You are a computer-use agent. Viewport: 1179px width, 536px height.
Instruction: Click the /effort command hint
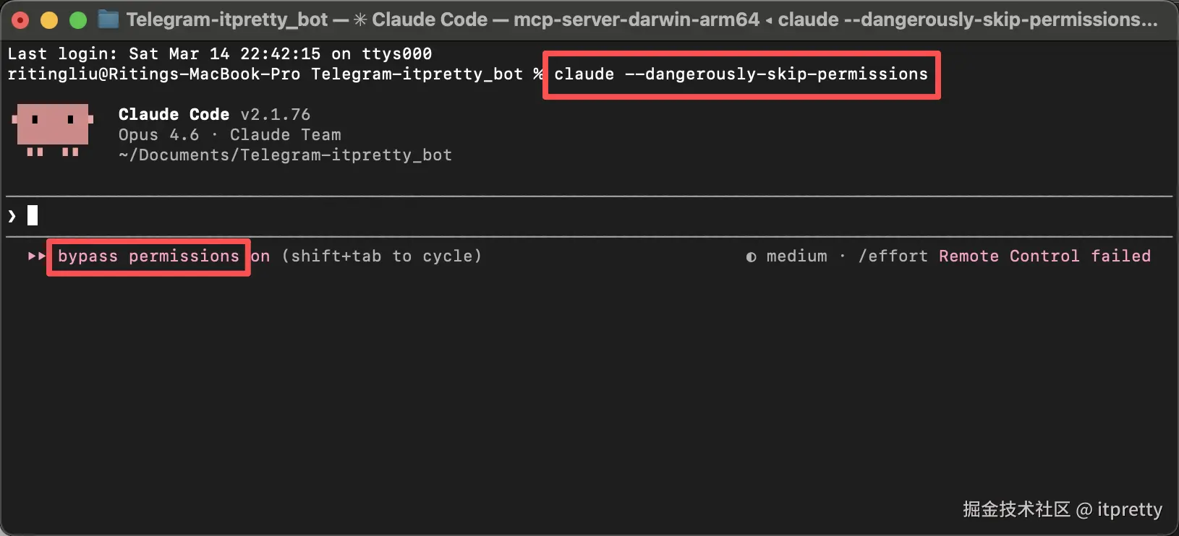tap(893, 256)
